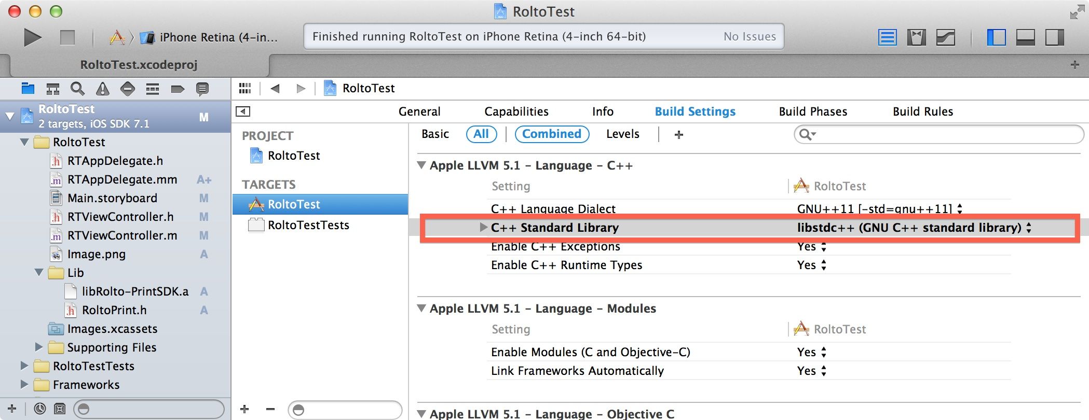
Task: Add a build setting with plus
Action: tap(678, 135)
